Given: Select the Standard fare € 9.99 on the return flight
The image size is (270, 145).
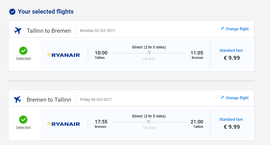Looking at the screenshot, I should pos(231,123).
